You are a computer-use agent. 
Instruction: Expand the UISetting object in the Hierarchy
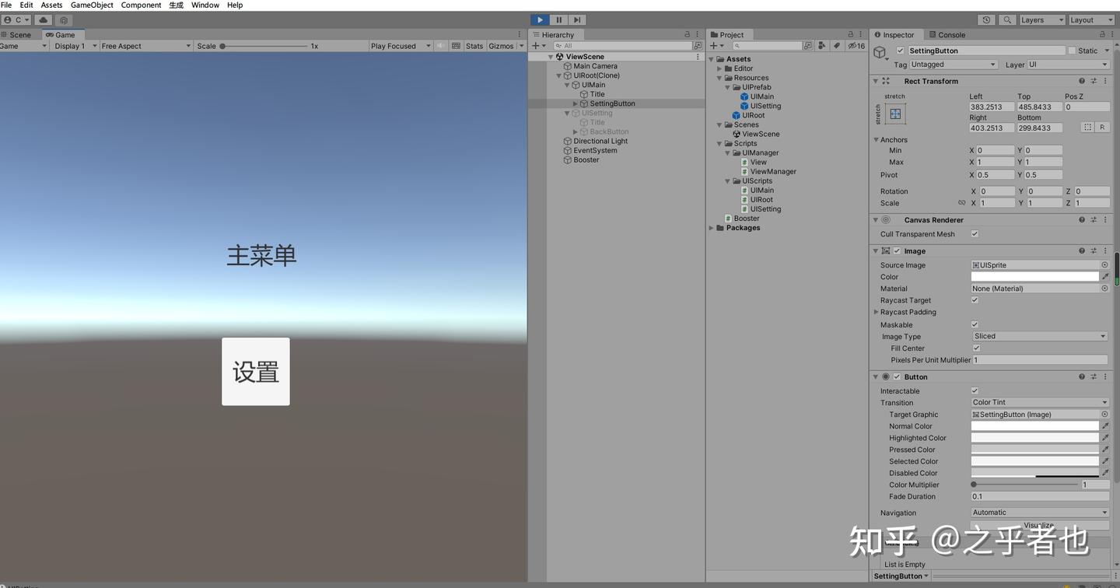[566, 113]
